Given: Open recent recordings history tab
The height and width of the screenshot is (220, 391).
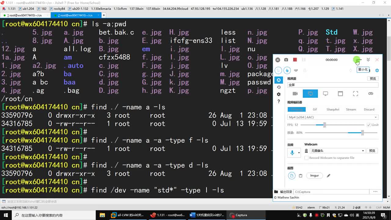Looking at the screenshot, I should click(x=278, y=87).
